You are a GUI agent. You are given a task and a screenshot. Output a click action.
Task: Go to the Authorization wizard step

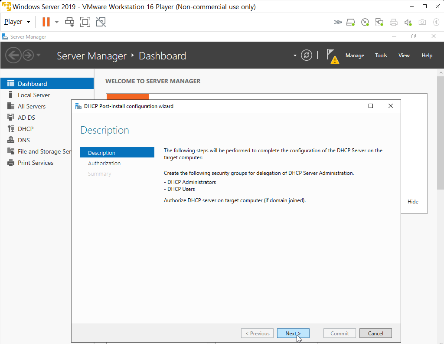[x=117, y=163]
